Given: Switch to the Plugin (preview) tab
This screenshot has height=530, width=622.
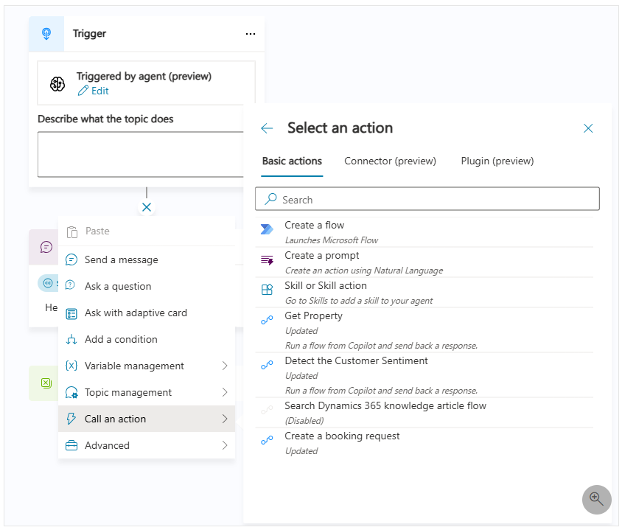Looking at the screenshot, I should [497, 161].
